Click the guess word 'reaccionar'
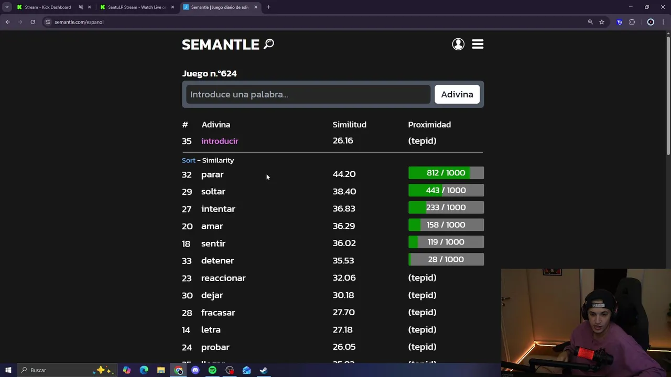This screenshot has width=671, height=377. (x=223, y=278)
